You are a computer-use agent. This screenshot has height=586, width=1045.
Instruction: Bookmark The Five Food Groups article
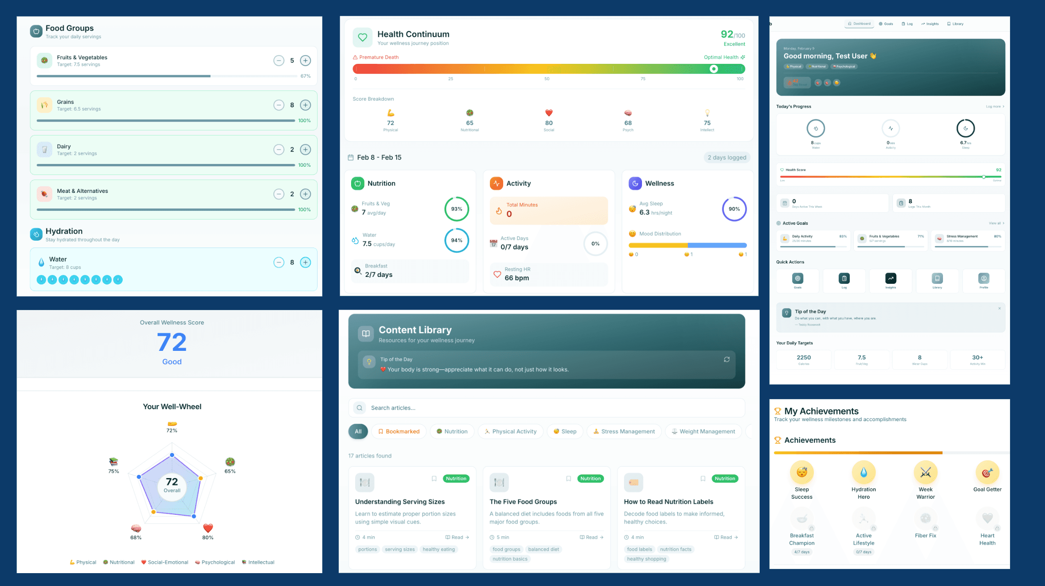click(x=568, y=479)
